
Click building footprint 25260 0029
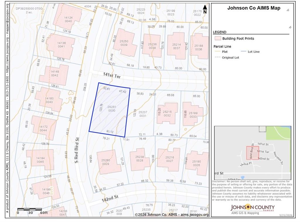[x=108, y=162]
